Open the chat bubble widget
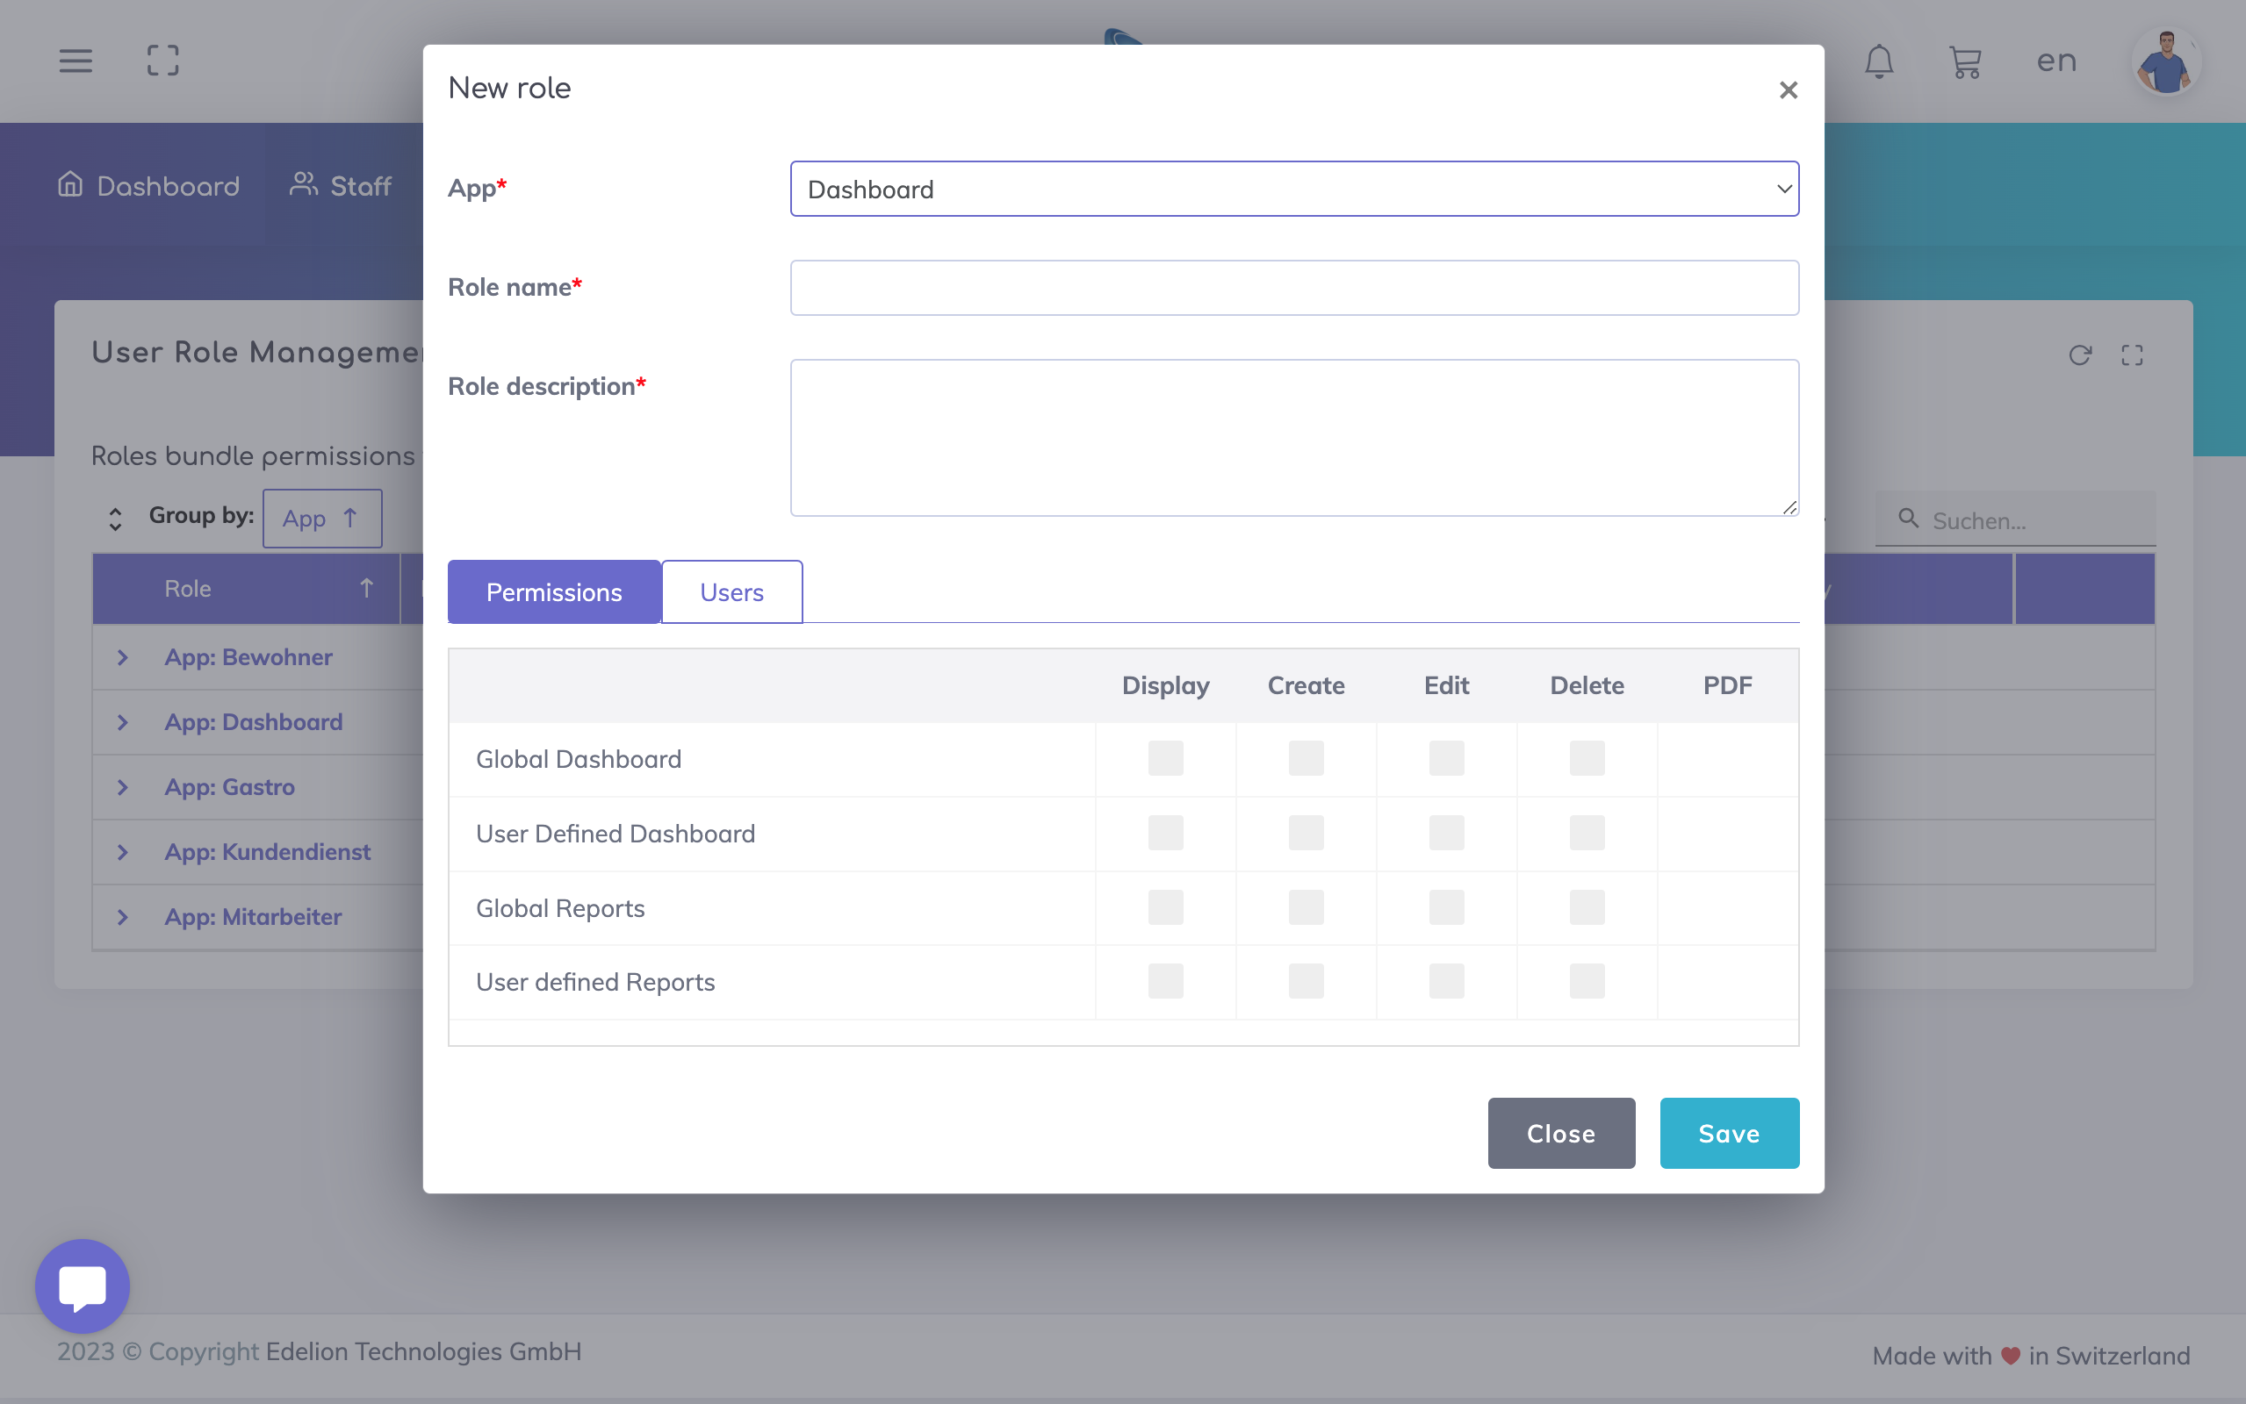Image resolution: width=2246 pixels, height=1404 pixels. pos(82,1286)
